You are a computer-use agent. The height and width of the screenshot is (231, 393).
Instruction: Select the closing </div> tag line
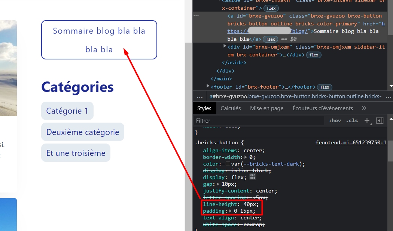click(x=225, y=71)
